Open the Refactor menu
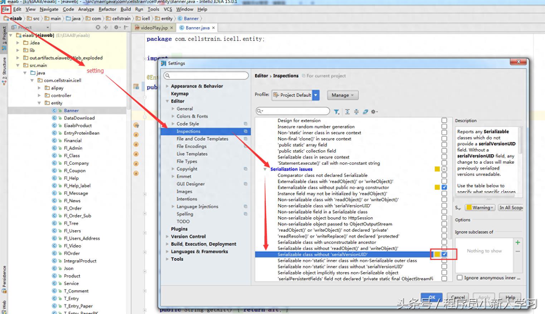 107,9
